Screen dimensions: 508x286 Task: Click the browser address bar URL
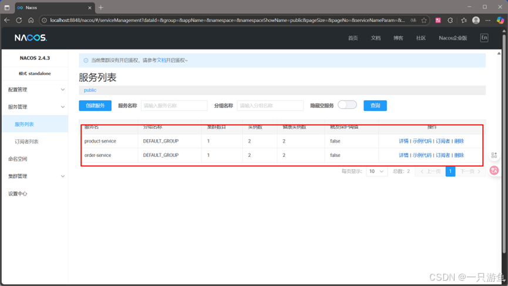pyautogui.click(x=227, y=20)
